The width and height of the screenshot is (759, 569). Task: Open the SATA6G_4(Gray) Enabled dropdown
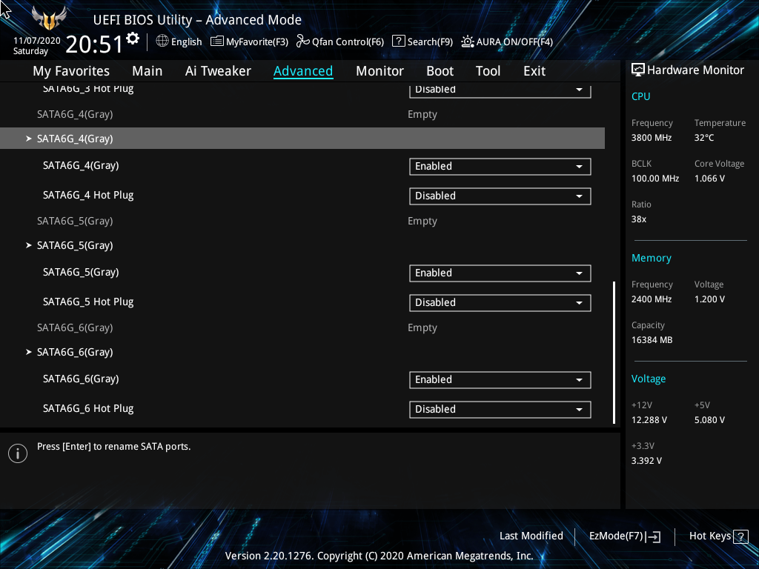500,167
